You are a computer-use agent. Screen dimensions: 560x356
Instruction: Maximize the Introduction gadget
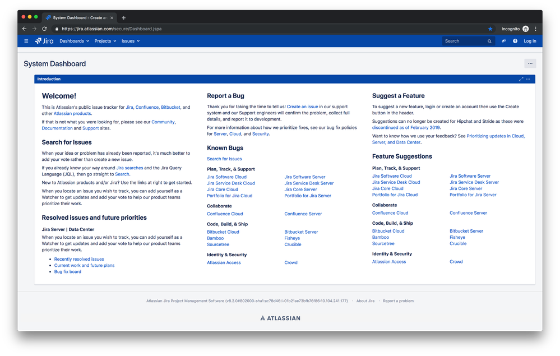coord(521,79)
